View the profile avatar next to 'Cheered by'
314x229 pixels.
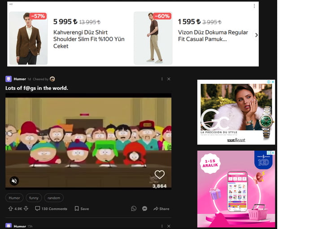coord(52,79)
